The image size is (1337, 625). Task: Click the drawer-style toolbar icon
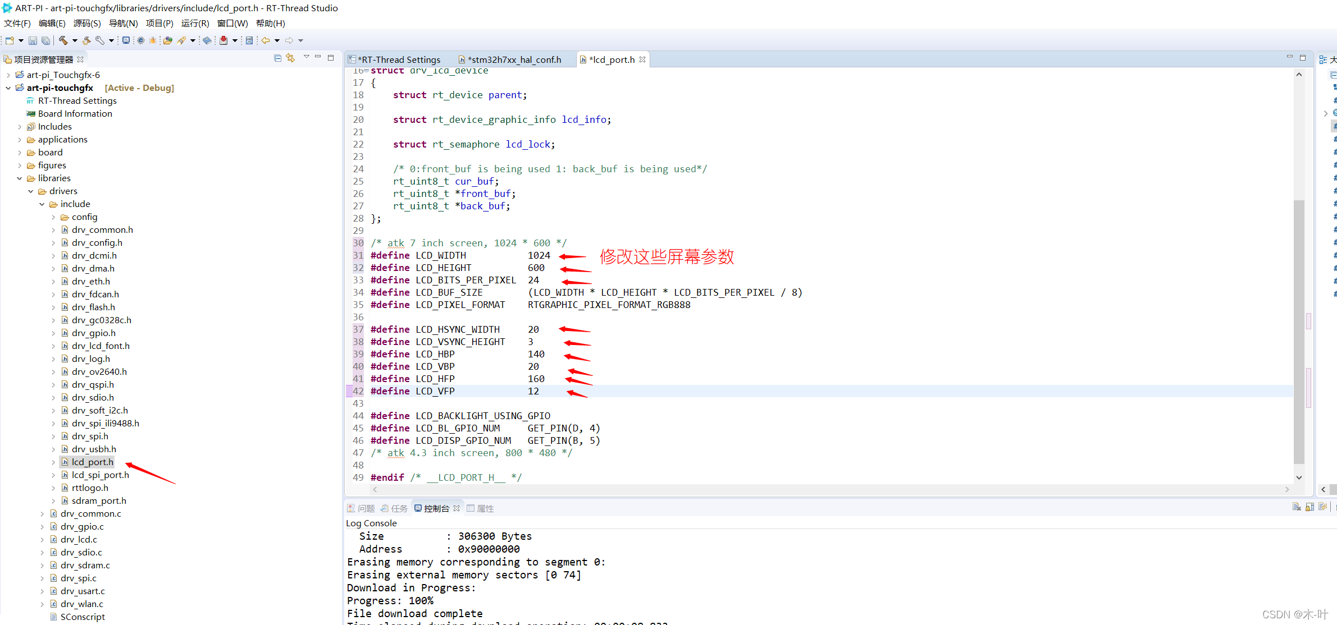tap(249, 40)
